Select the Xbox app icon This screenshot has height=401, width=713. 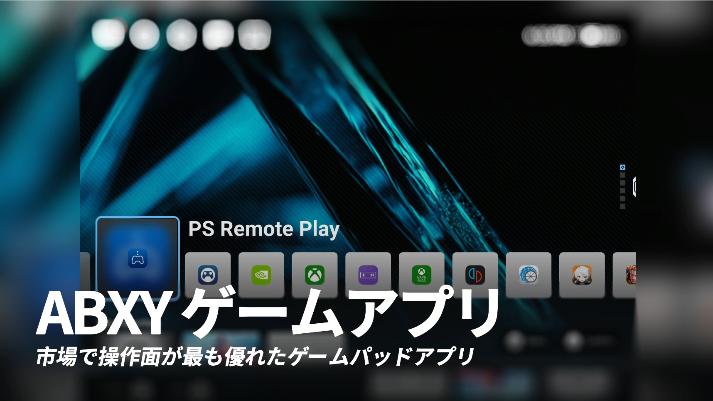click(315, 274)
